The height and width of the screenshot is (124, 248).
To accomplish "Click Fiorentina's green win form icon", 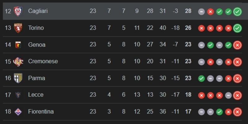I will (x=219, y=112).
